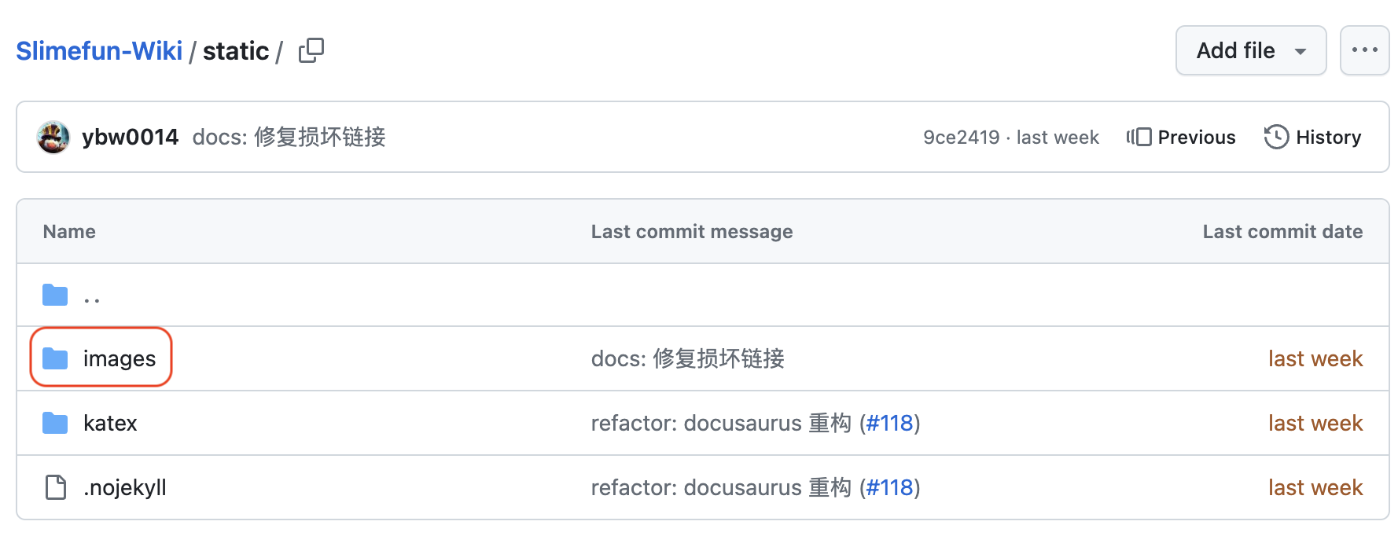Open the latest commit message in header
Image resolution: width=1398 pixels, height=536 pixels.
[289, 138]
